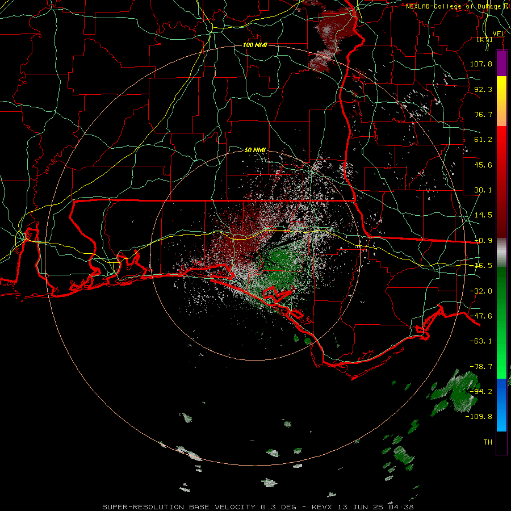511x511 pixels.
Task: Click the -109.8 value on velocity scale
Action: (479, 417)
